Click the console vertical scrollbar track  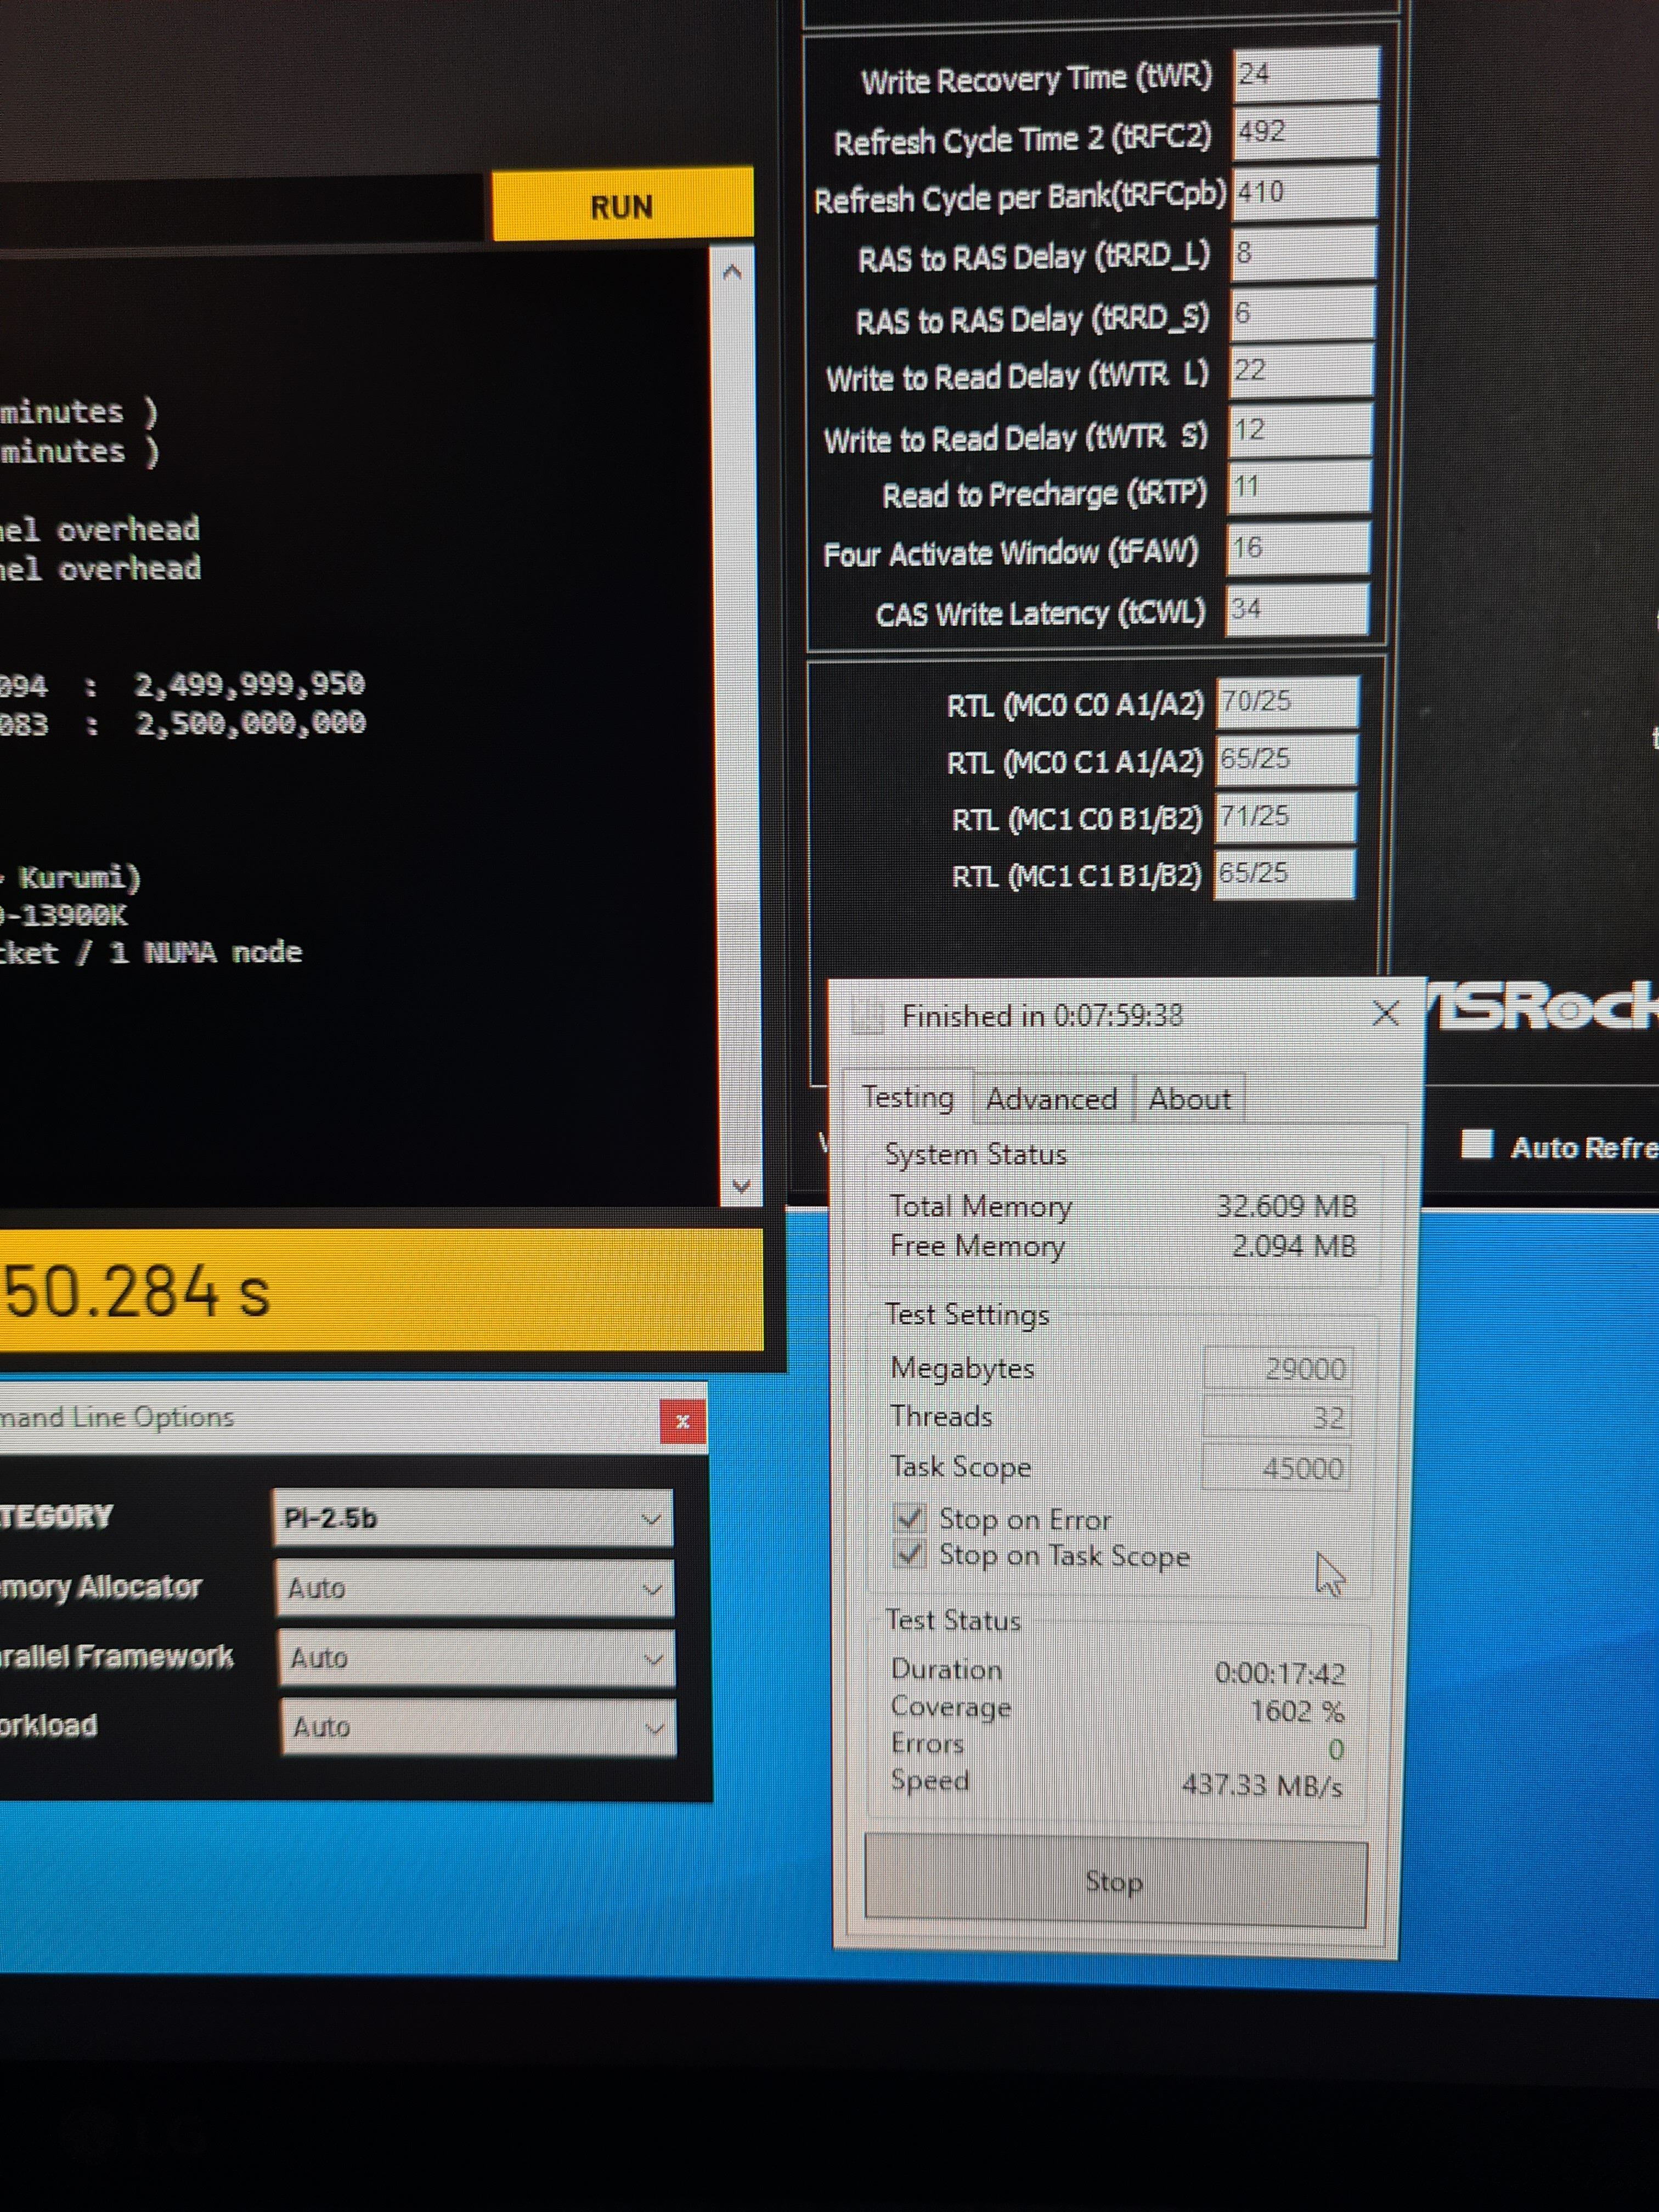[x=737, y=730]
